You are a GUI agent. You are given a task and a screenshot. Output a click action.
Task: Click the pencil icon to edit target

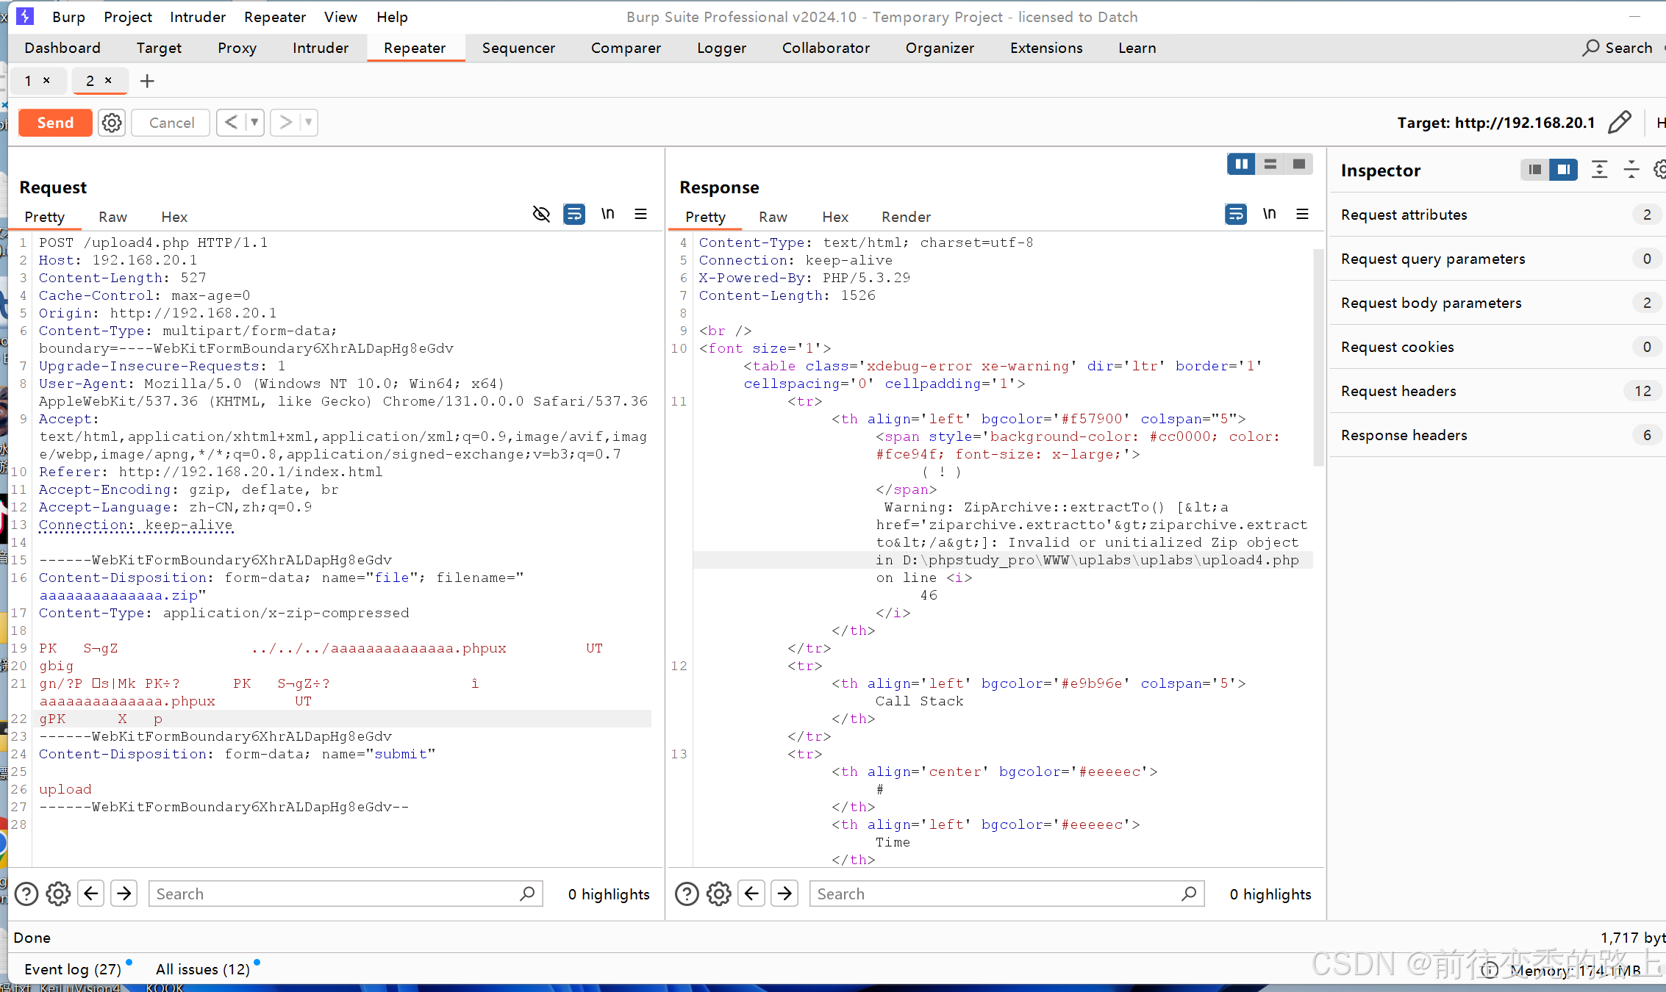pyautogui.click(x=1619, y=123)
